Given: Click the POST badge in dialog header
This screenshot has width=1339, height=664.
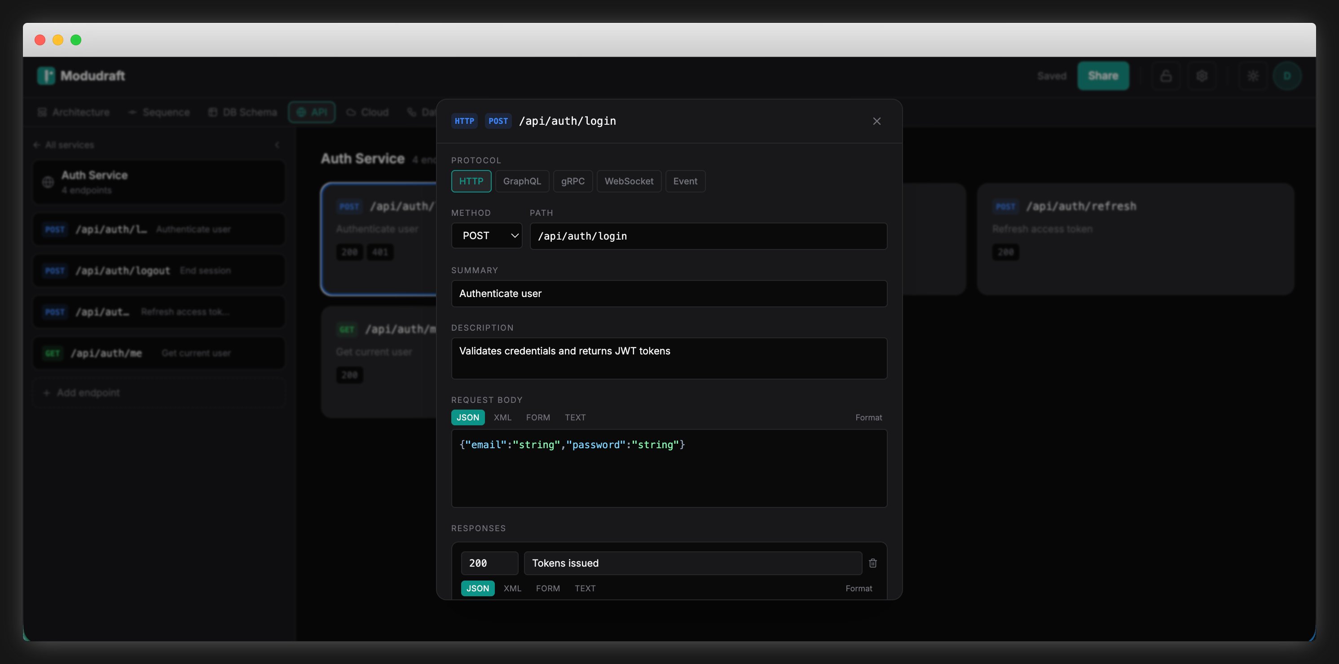Looking at the screenshot, I should click(x=498, y=121).
